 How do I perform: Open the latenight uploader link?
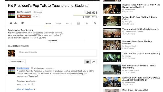128,22
